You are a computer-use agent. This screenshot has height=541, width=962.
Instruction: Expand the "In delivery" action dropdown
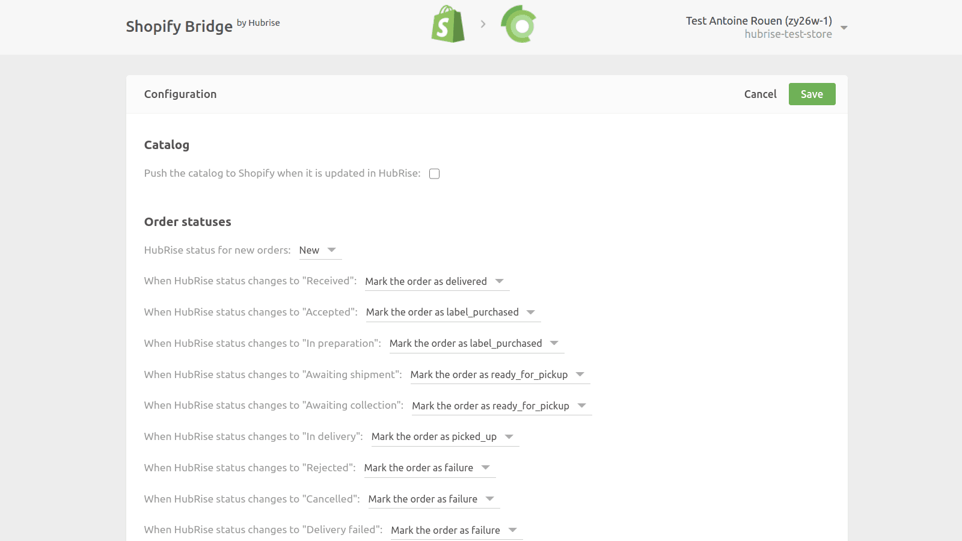coord(444,437)
